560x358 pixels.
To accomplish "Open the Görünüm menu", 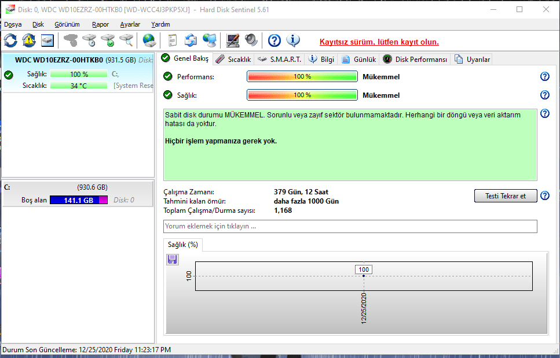I will pos(67,24).
